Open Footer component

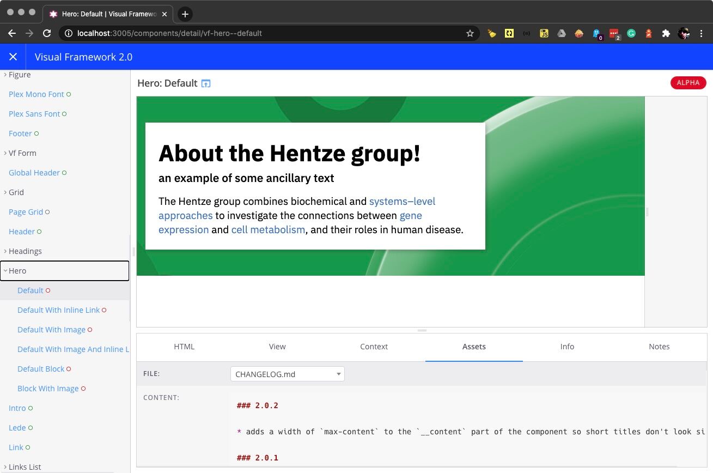pyautogui.click(x=20, y=134)
